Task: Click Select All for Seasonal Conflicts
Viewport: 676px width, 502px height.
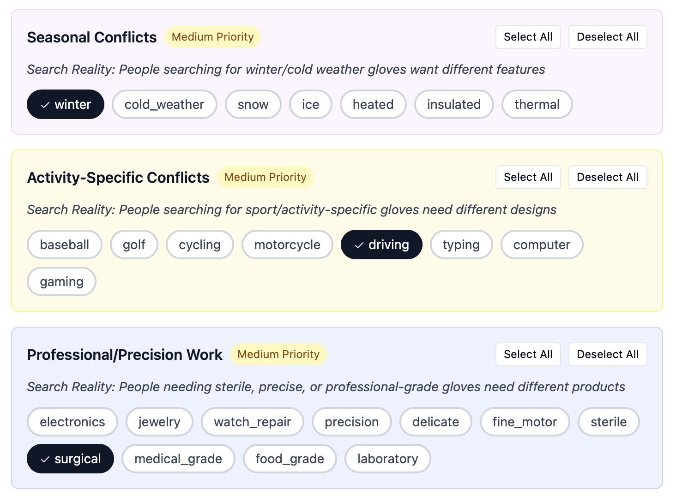Action: [528, 37]
